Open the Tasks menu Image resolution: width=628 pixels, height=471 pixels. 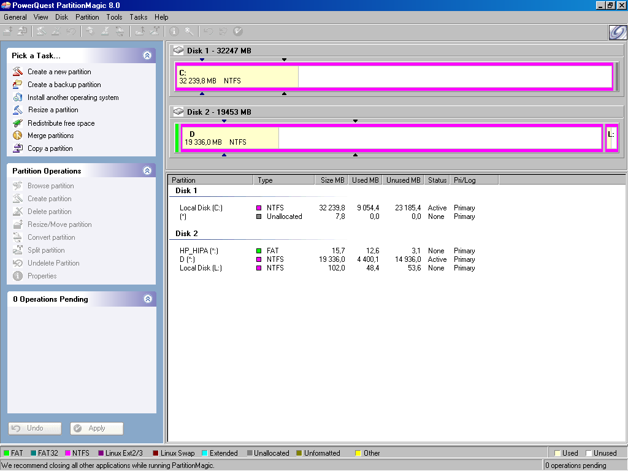tap(139, 17)
